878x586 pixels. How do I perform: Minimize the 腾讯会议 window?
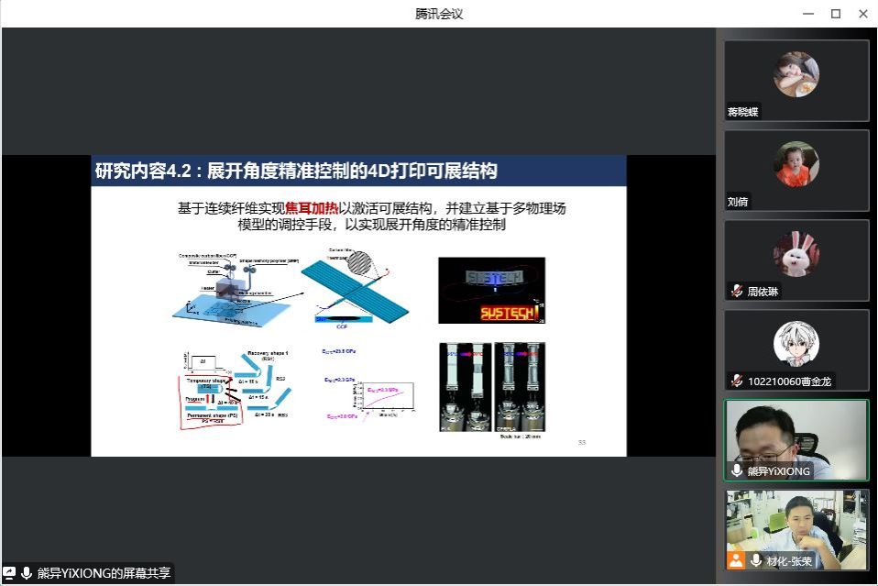[807, 14]
